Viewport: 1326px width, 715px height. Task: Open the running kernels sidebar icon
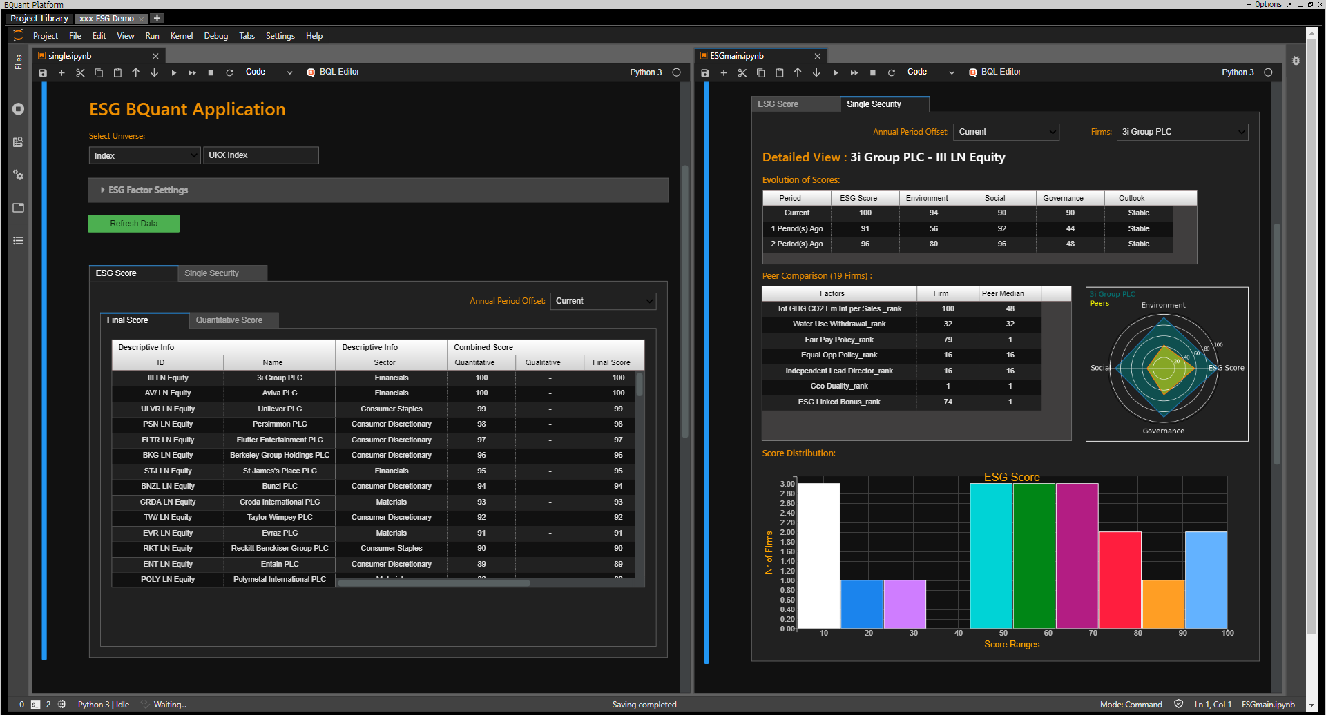click(19, 109)
